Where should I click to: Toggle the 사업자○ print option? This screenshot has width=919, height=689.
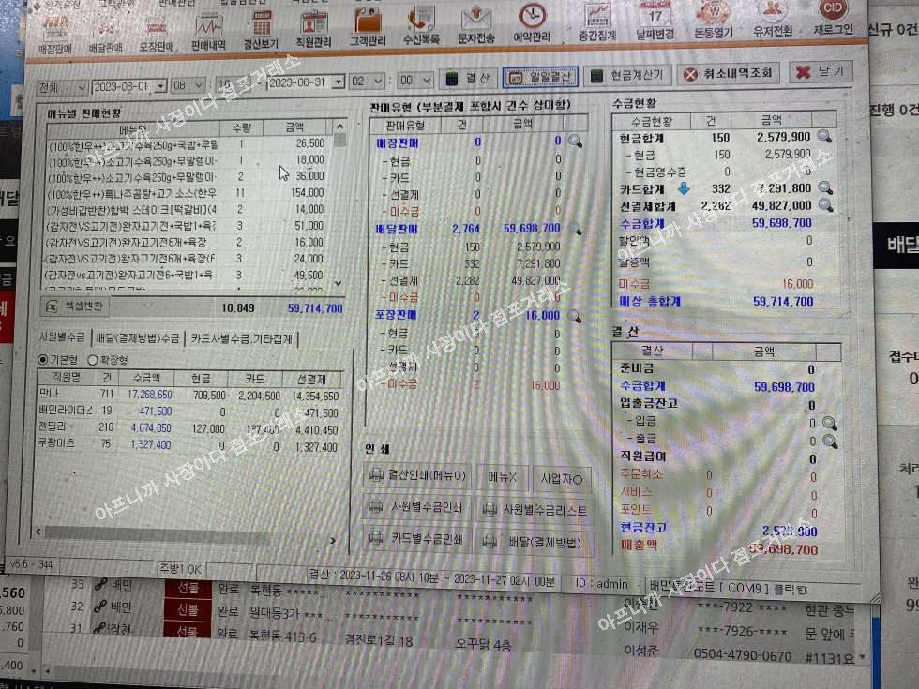pyautogui.click(x=563, y=477)
